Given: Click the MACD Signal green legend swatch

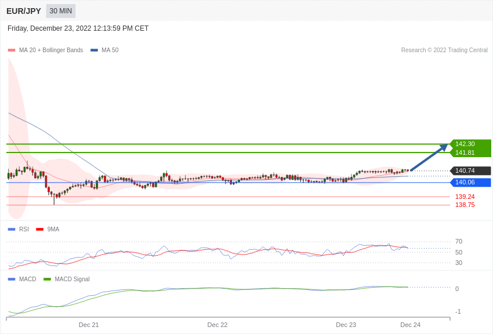Looking at the screenshot, I should 47,279.
